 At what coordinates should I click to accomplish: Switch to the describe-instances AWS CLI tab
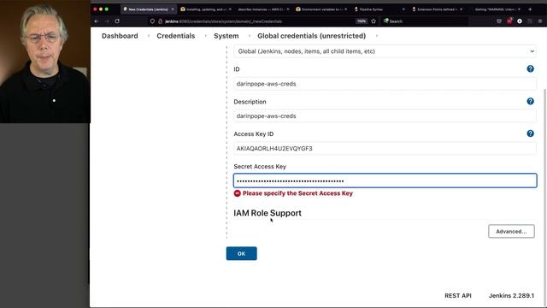(263, 9)
